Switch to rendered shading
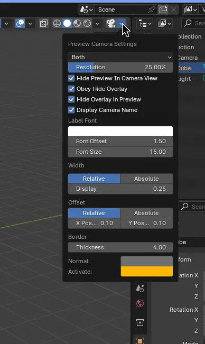Image resolution: width=205 pixels, height=344 pixels. (x=87, y=23)
